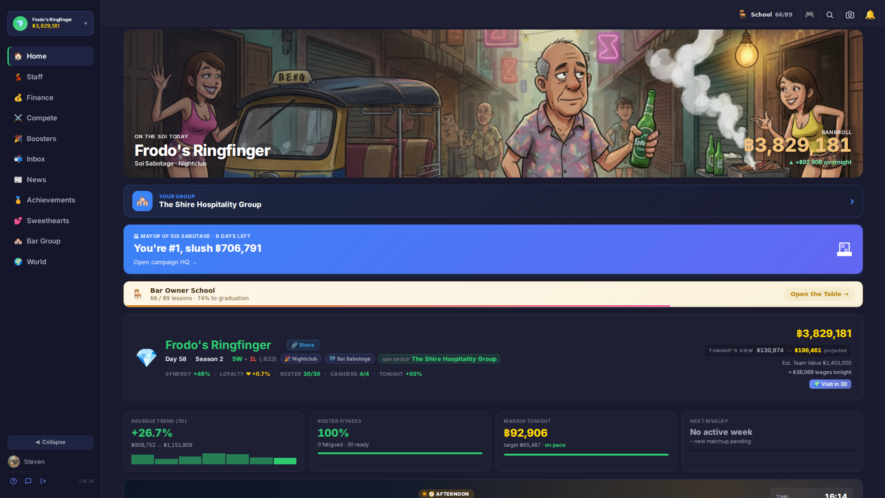Go to Home in sidebar

[50, 56]
